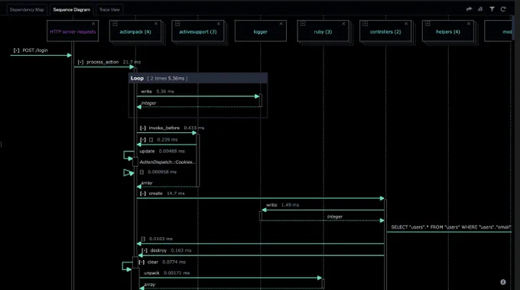
Task: Click the [] 0.000958 ms call label
Action: pos(158,172)
